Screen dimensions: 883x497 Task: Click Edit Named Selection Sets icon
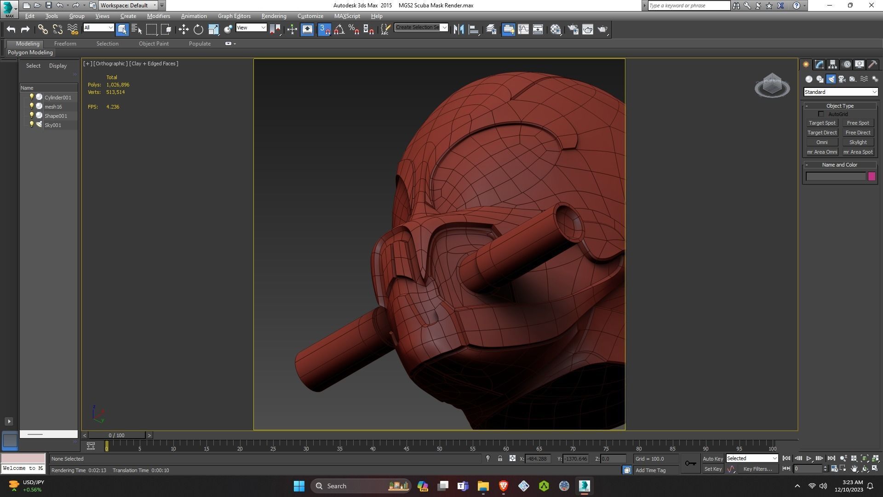[x=385, y=29]
